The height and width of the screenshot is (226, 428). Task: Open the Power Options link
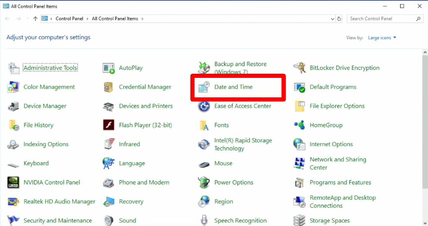[234, 182]
